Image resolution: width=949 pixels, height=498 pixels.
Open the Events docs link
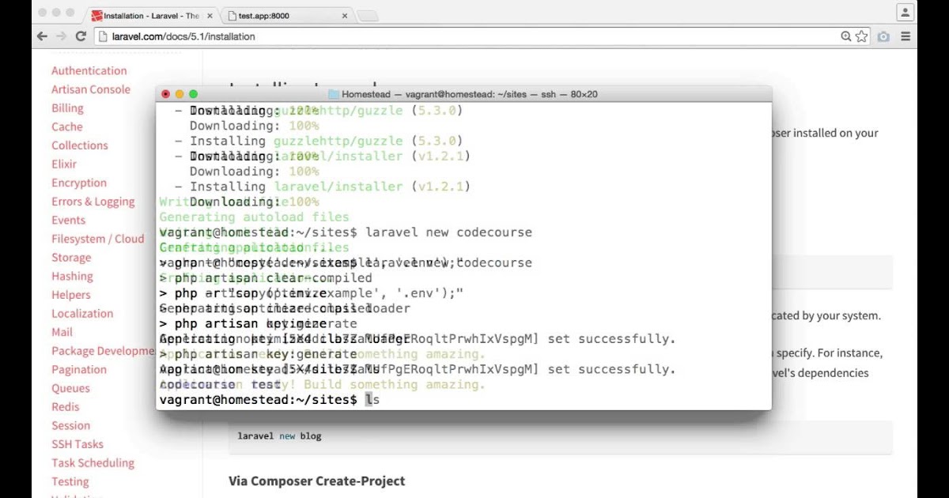tap(69, 221)
